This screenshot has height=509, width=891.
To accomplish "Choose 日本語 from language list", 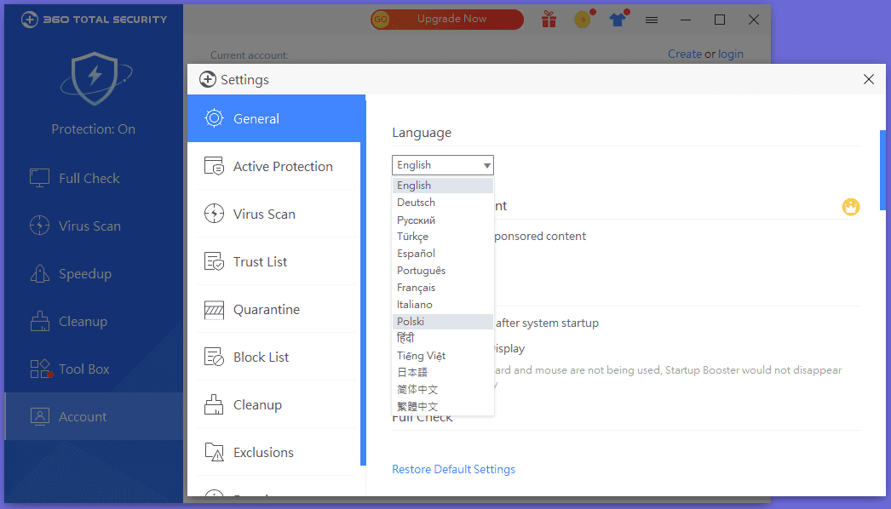I will click(x=443, y=373).
